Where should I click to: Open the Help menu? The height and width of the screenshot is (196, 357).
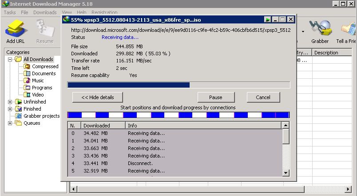(x=81, y=12)
